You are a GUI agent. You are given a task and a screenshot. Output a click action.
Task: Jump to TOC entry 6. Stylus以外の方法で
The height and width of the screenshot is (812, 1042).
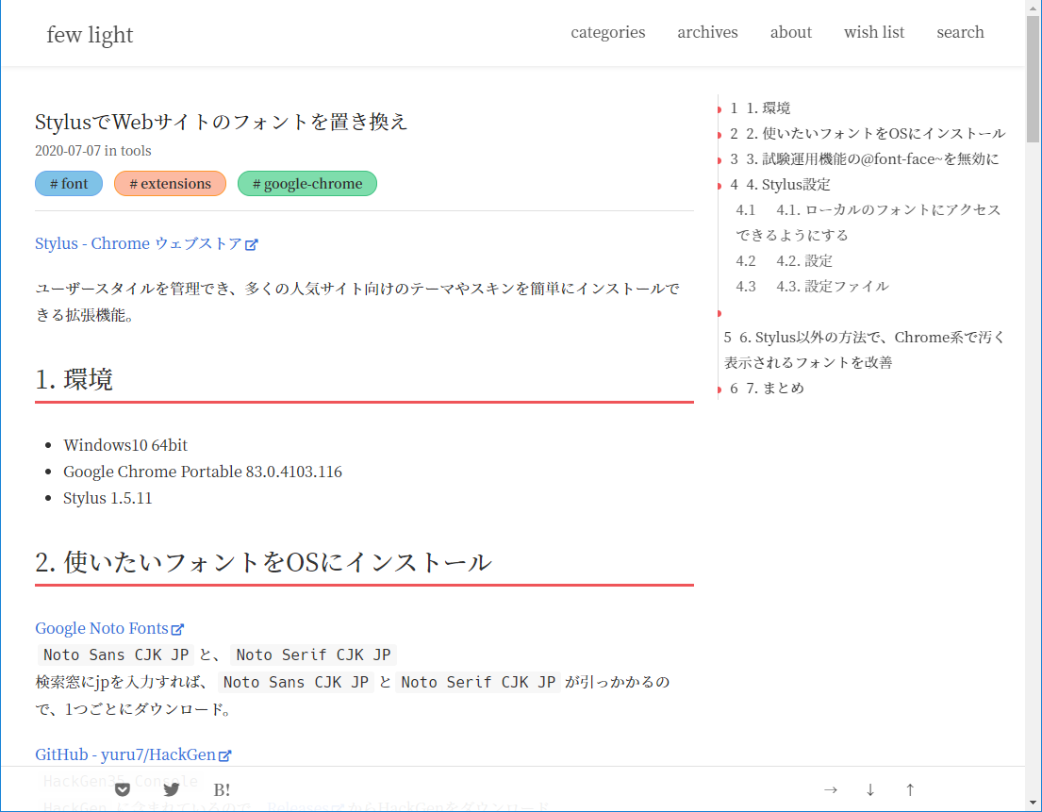click(864, 350)
